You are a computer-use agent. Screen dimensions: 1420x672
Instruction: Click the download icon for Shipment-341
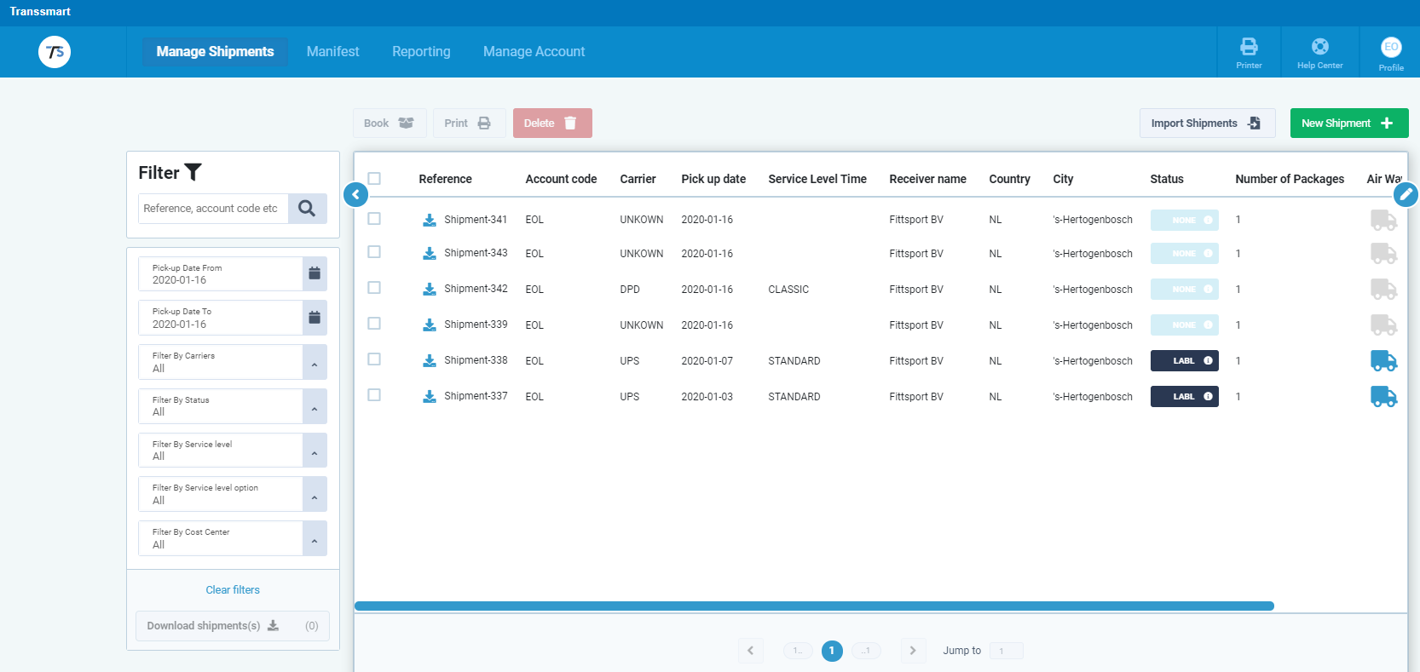[x=430, y=220]
